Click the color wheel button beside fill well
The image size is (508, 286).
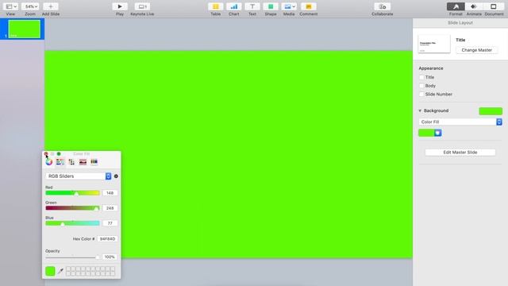point(438,133)
